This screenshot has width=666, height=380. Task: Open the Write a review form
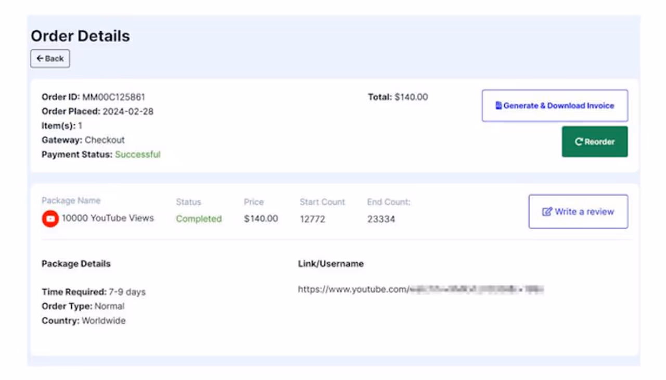(578, 212)
